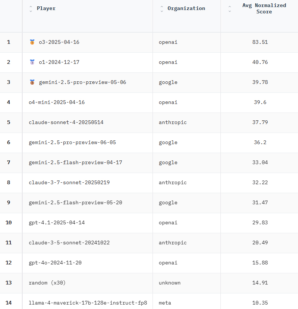Select the o1-2024-12-17 player name
298x309 pixels.
pos(59,62)
